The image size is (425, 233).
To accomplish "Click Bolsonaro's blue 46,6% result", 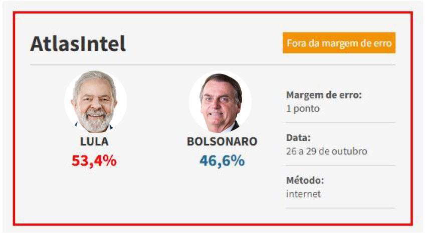I will pyautogui.click(x=222, y=160).
